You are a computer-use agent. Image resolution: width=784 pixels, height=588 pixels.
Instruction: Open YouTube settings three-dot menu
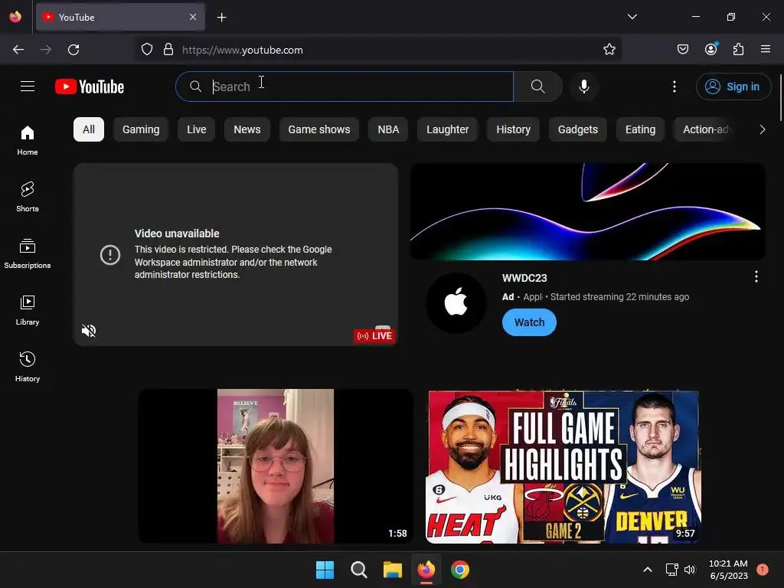[x=674, y=87]
